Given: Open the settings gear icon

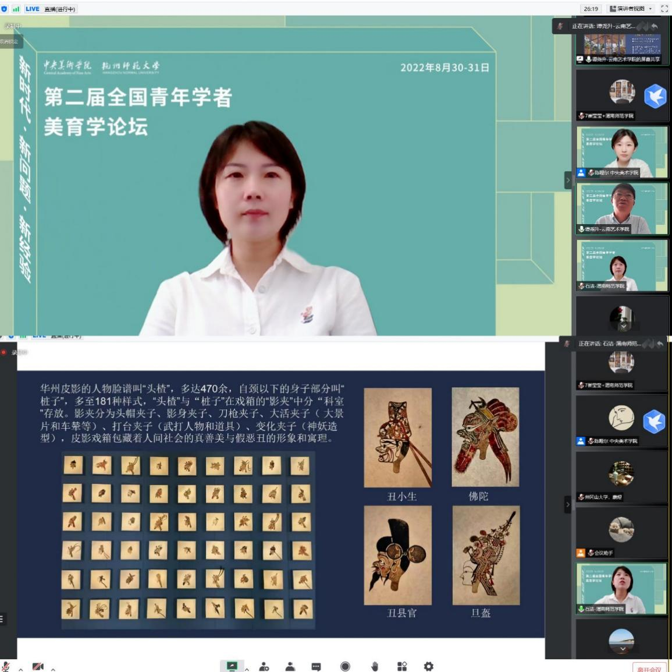Looking at the screenshot, I should pyautogui.click(x=429, y=666).
